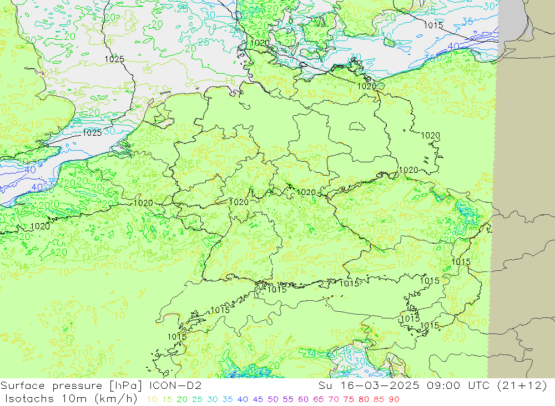The image size is (555, 406).
Task: Select the yellow 10 value in isotach legend
Action: (x=152, y=399)
